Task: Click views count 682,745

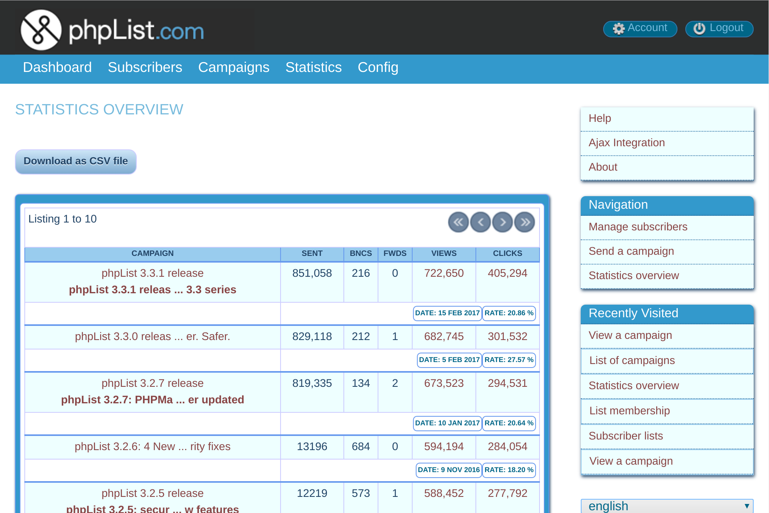Action: click(x=444, y=336)
